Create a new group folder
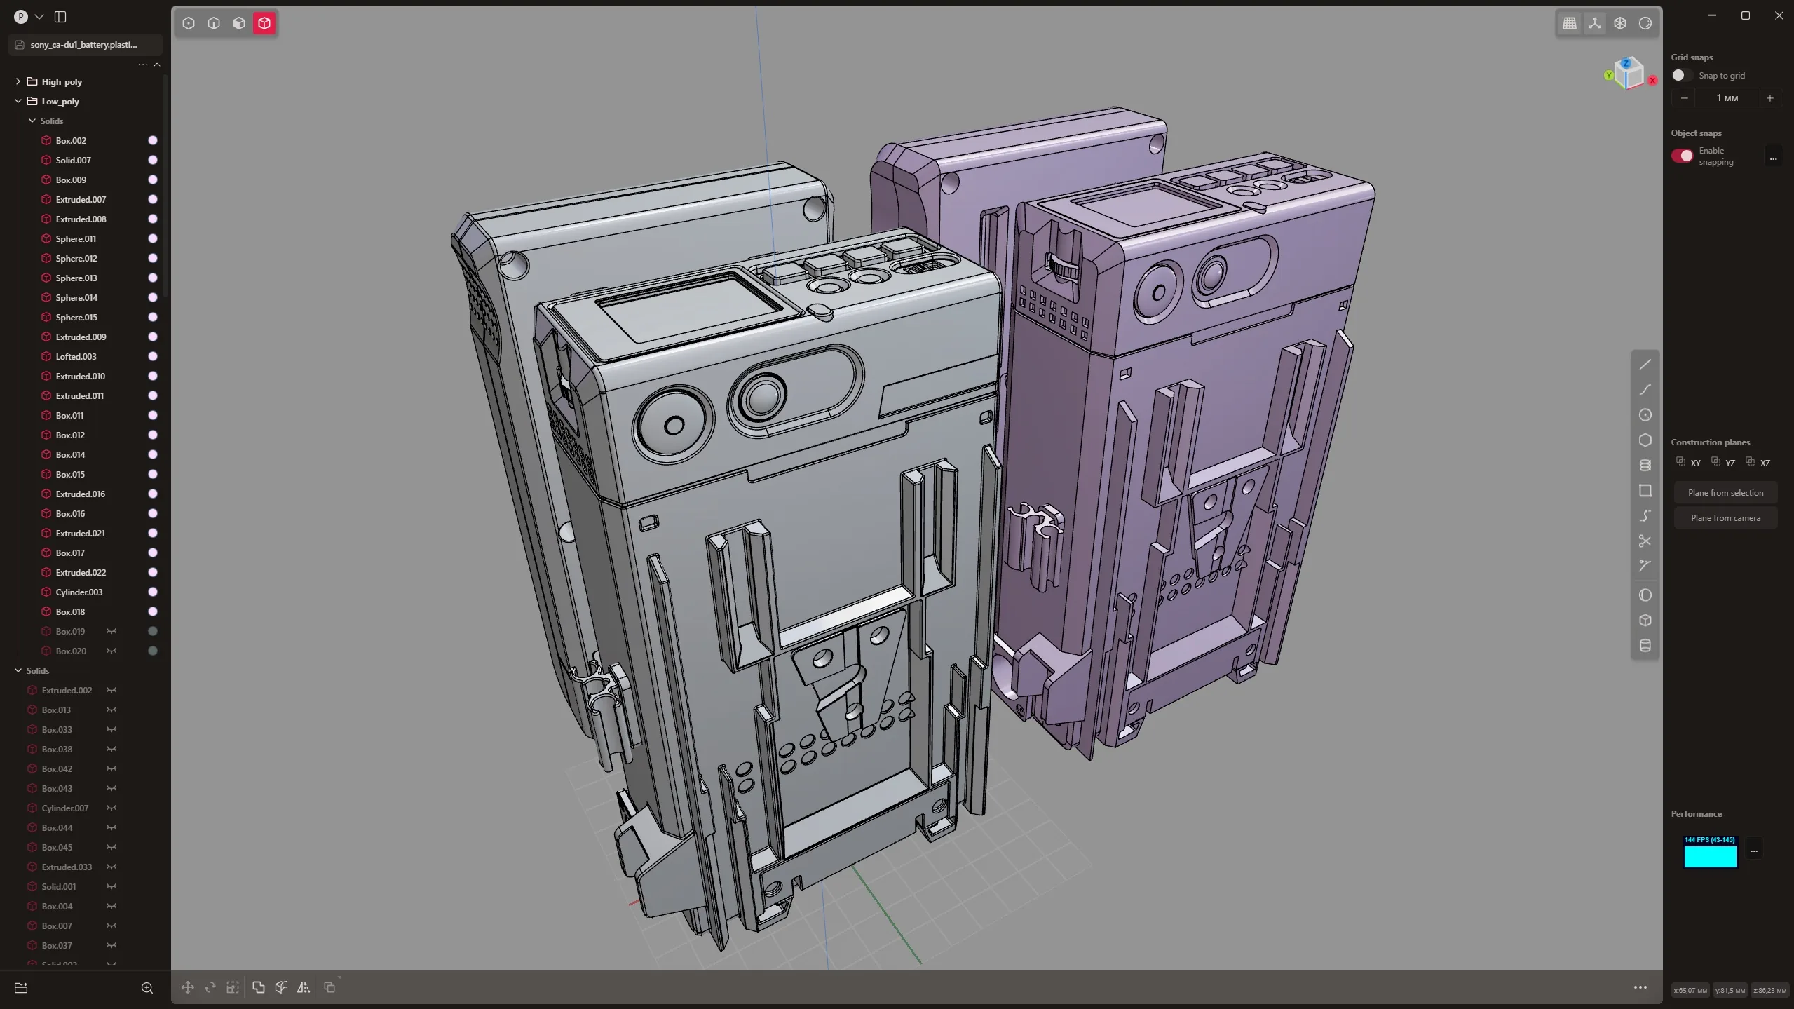Image resolution: width=1794 pixels, height=1009 pixels. click(21, 988)
